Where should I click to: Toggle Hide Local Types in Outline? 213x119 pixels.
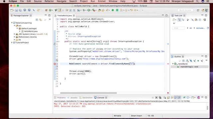click(202, 61)
